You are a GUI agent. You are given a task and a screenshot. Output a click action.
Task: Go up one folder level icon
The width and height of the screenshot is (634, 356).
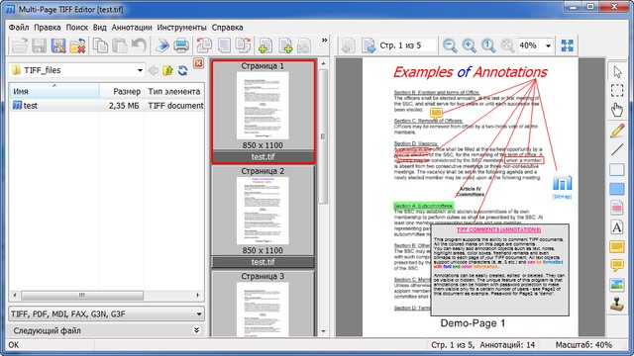[x=167, y=70]
